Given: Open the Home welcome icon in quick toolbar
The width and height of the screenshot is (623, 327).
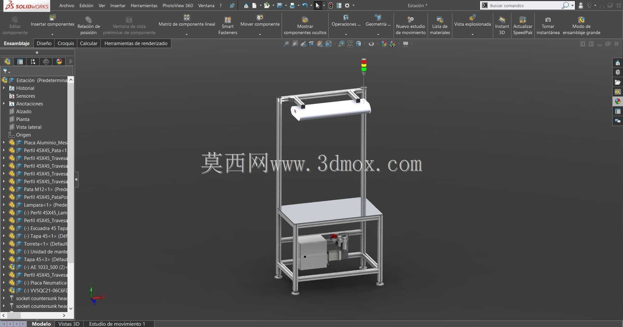Looking at the screenshot, I should (246, 6).
